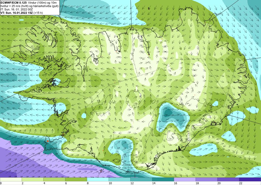Click the legend label '16'

pos(175,183)
